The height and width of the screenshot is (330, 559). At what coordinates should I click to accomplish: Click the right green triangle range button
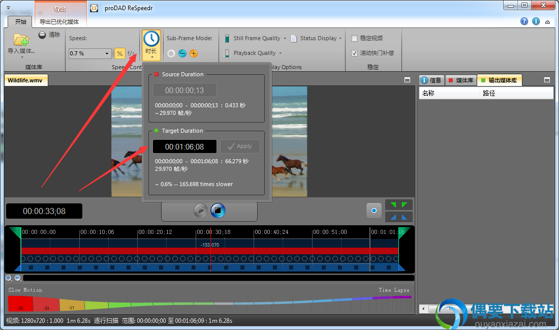405,205
